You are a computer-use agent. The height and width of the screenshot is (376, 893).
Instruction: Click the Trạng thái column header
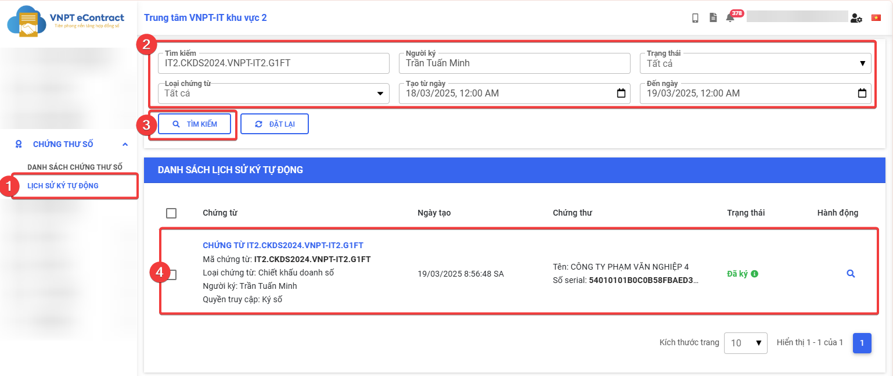(x=746, y=213)
